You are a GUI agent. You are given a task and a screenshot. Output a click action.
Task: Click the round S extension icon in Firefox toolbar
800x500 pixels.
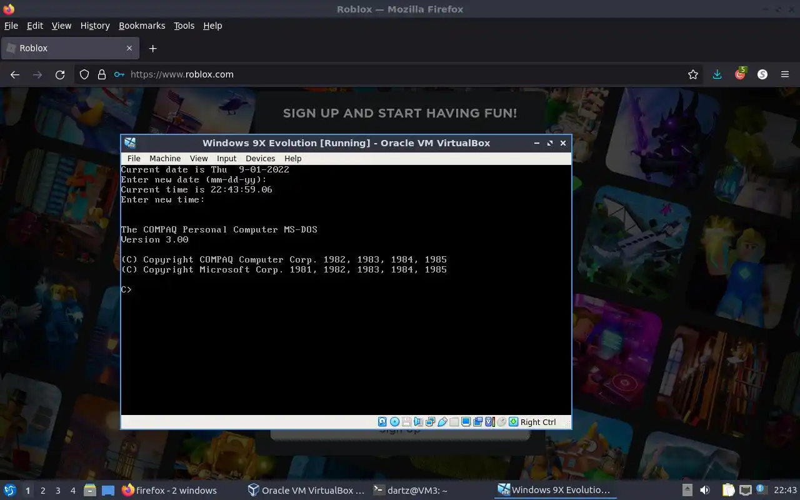point(762,74)
